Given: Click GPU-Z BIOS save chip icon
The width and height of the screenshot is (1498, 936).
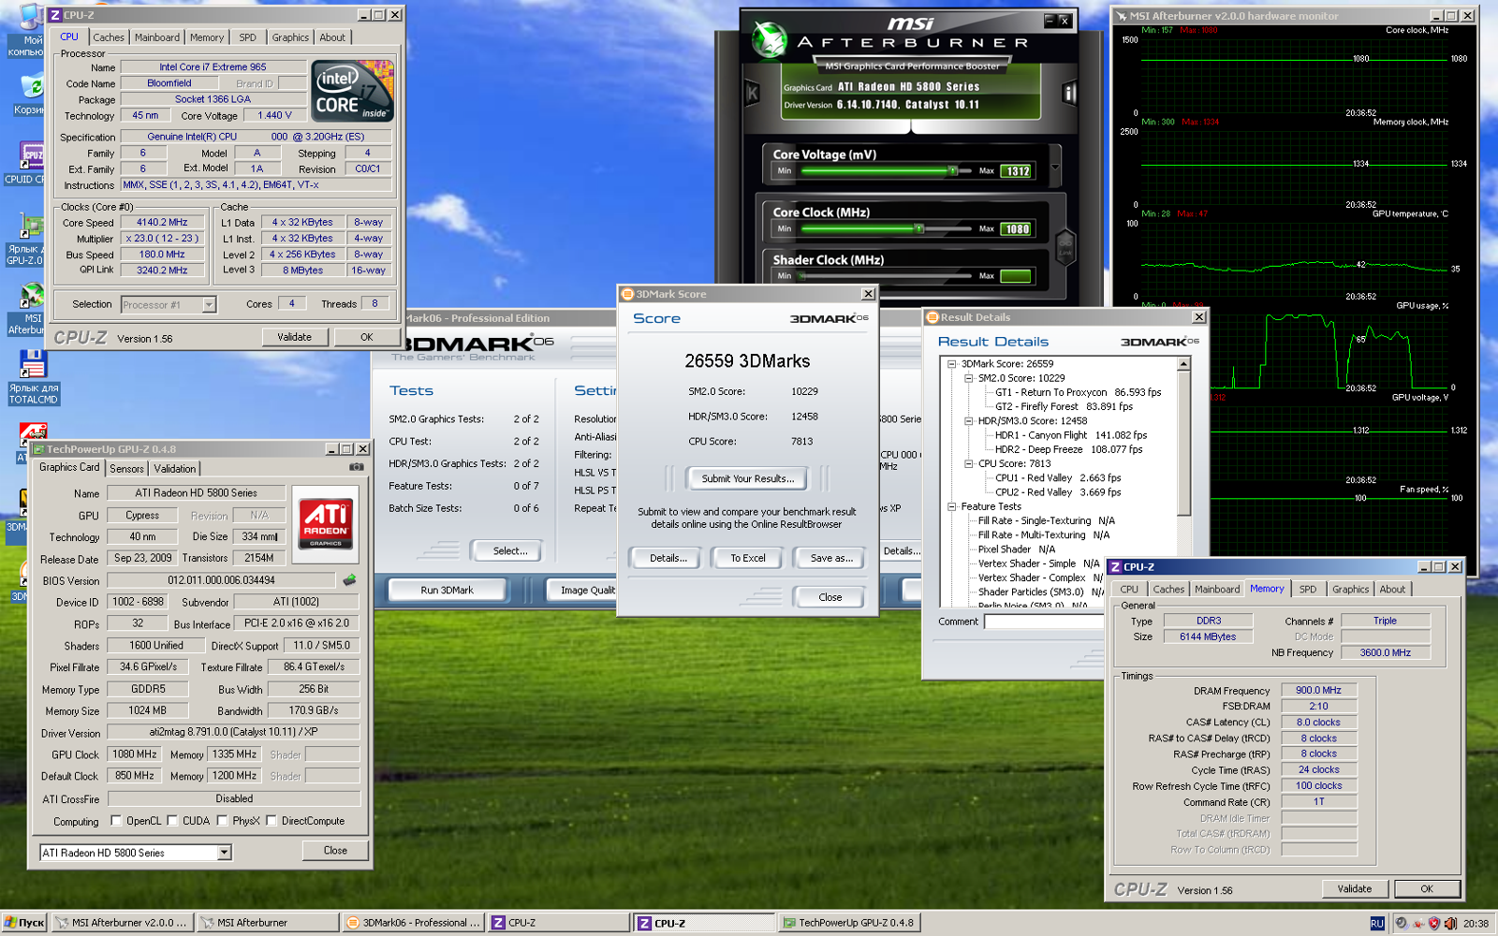Looking at the screenshot, I should tap(350, 580).
